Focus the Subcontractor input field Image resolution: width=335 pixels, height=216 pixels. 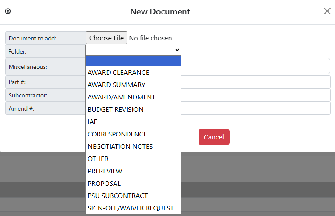256,95
